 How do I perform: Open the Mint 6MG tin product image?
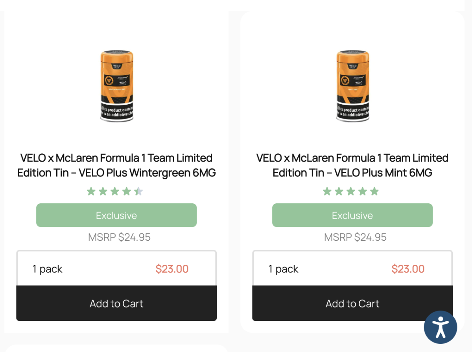tap(352, 86)
